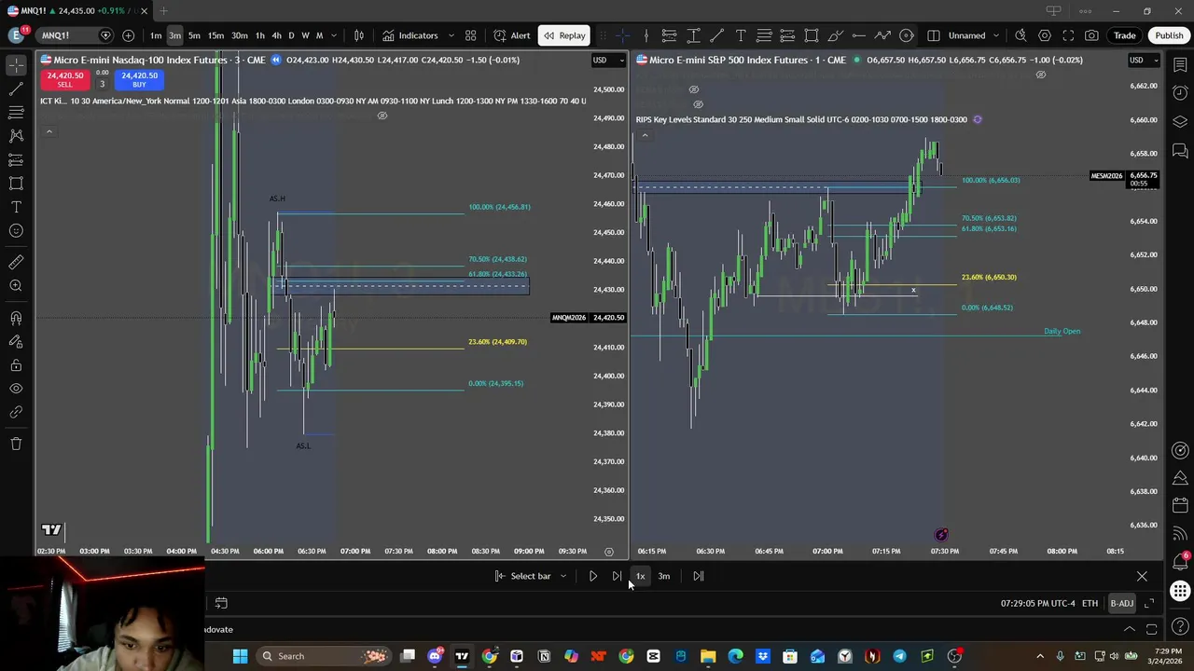The width and height of the screenshot is (1194, 671).
Task: Toggle lock all drawings
Action: [16, 366]
